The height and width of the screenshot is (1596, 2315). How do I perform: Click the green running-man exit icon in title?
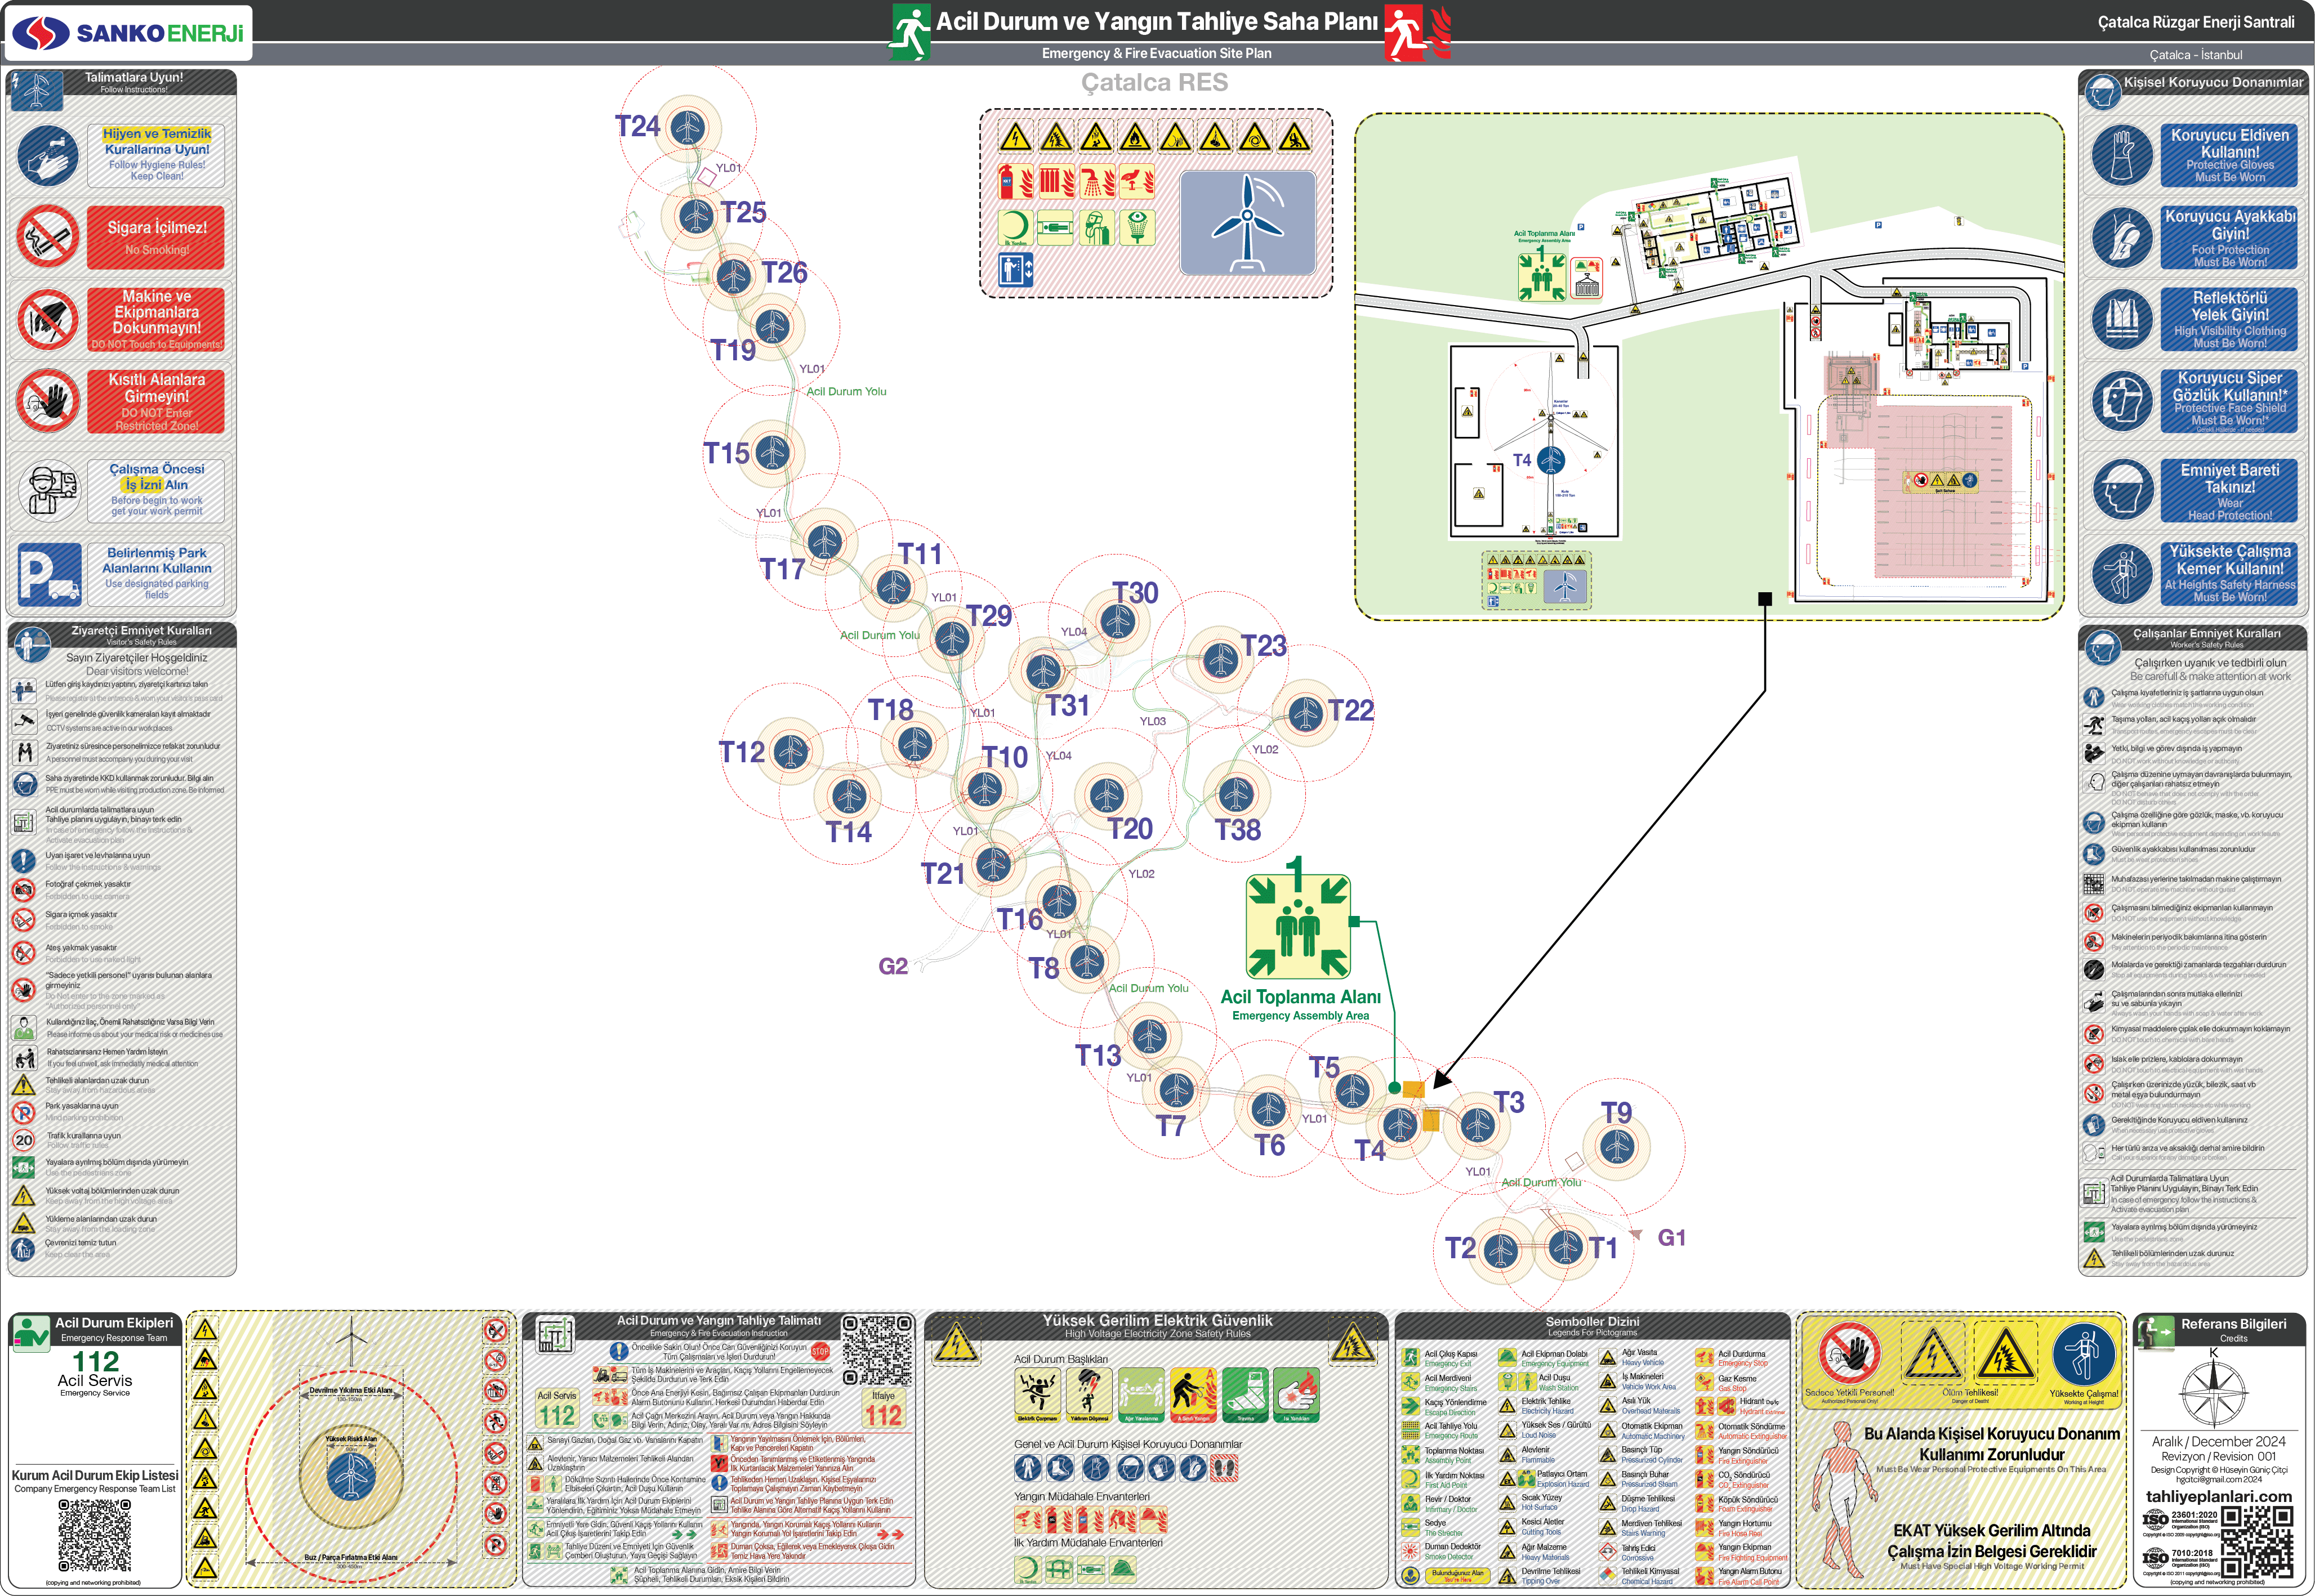[x=909, y=32]
